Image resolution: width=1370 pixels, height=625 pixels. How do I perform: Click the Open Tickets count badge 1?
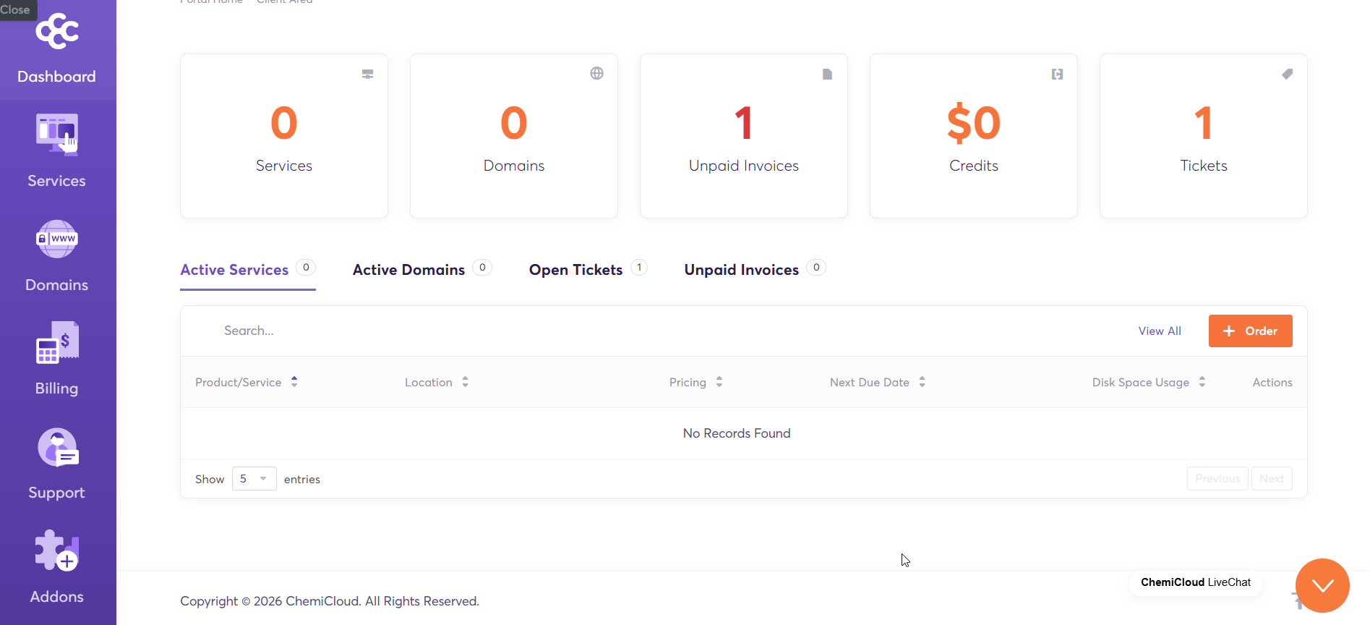coord(639,268)
